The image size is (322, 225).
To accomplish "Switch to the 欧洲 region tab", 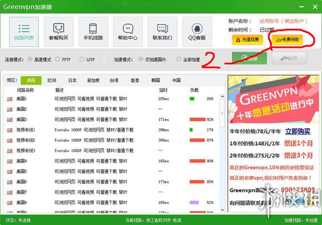I will pyautogui.click(x=52, y=81).
